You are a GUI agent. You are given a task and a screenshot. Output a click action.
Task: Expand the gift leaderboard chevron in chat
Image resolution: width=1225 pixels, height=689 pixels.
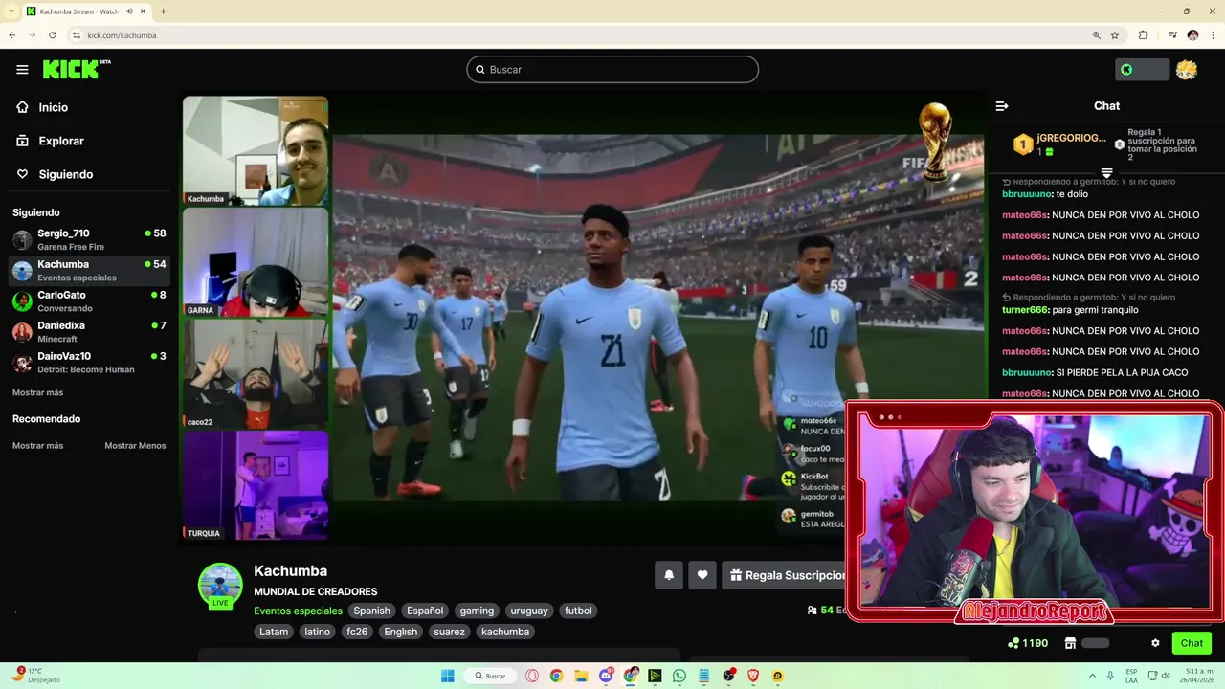pyautogui.click(x=1106, y=173)
